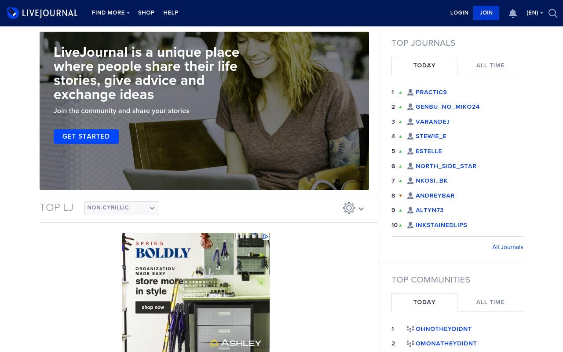
Task: Click the user icon next to PRACTIC9
Action: pyautogui.click(x=410, y=92)
